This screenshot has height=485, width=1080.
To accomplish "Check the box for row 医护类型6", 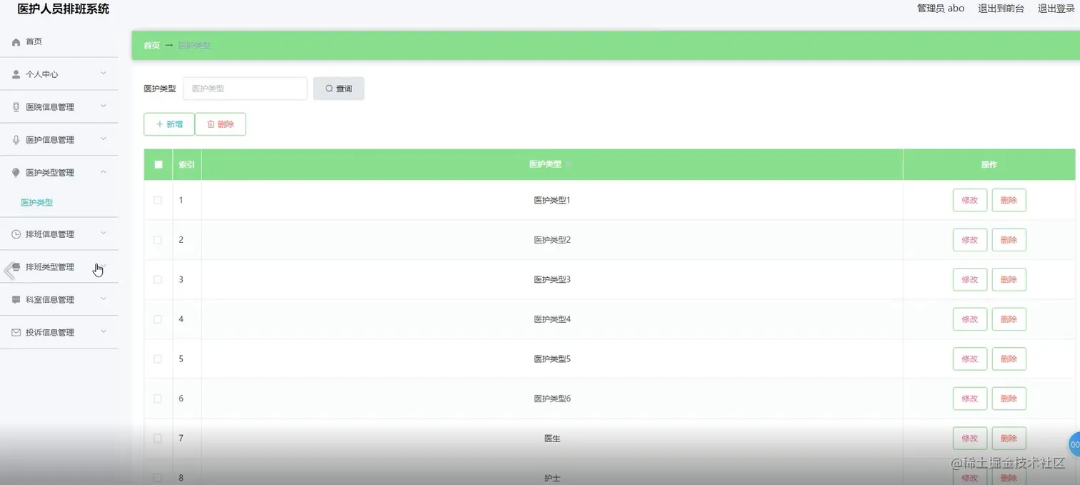I will [158, 399].
